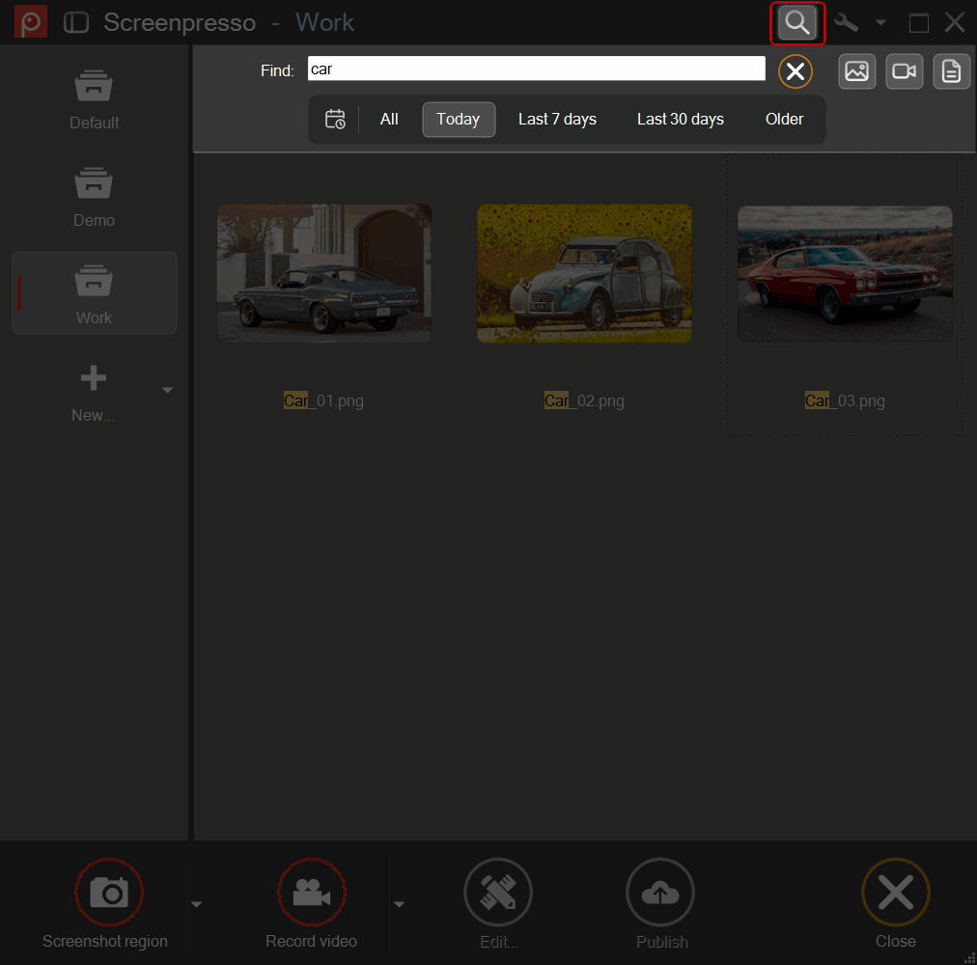
Task: Click the New workspace plus icon
Action: point(94,378)
